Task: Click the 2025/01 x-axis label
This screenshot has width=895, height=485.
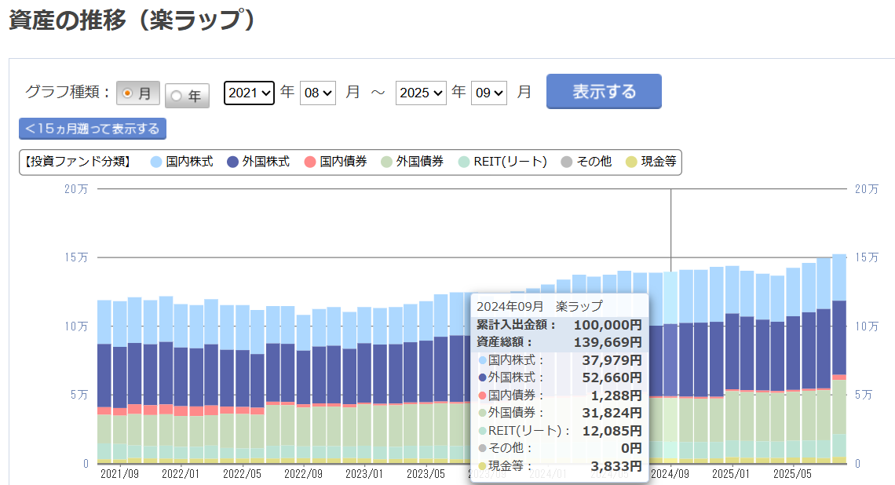Action: click(732, 474)
